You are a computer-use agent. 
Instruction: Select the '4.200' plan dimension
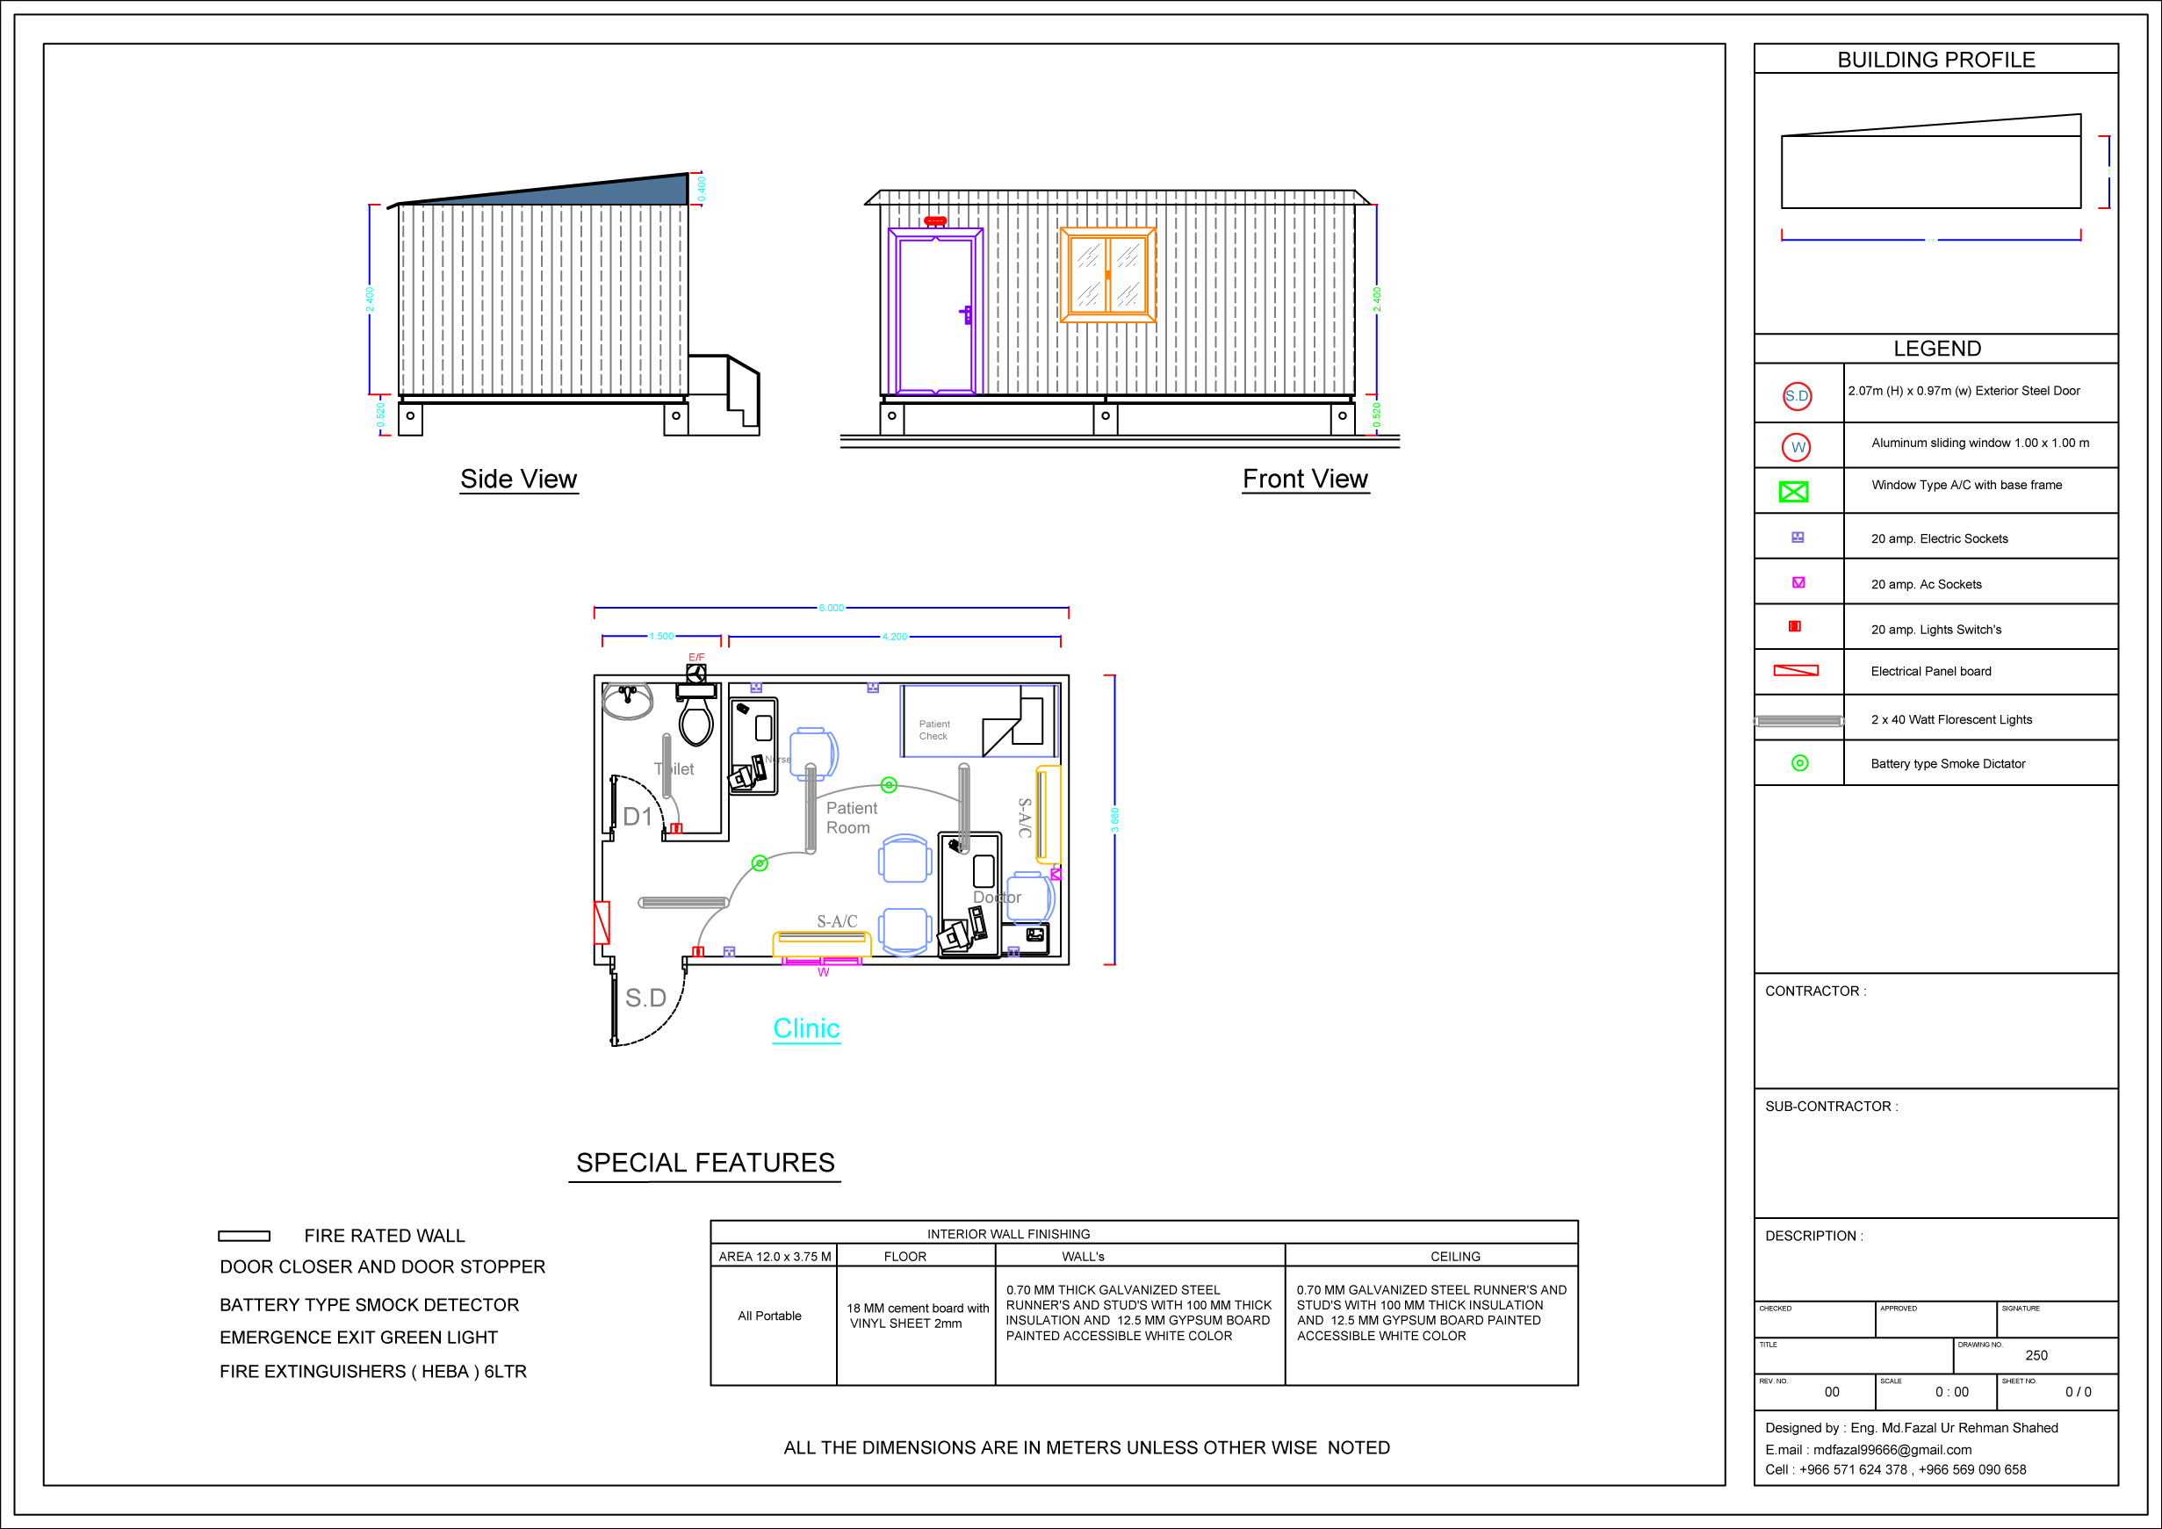895,637
